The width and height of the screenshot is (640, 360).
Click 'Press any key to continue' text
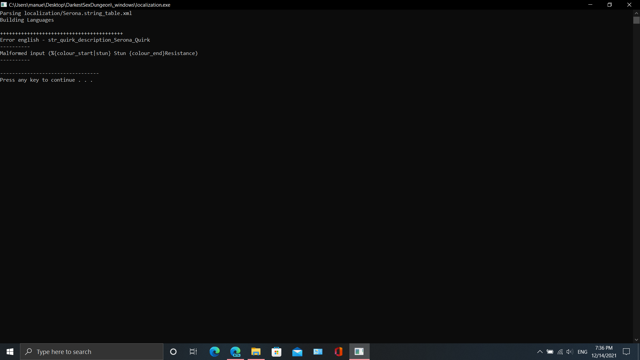(46, 80)
